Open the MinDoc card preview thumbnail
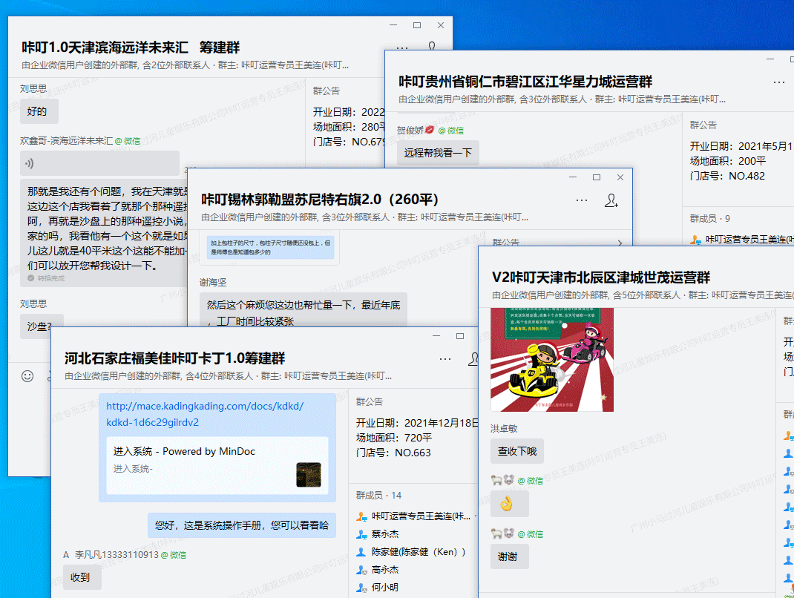Viewport: 794px width, 598px height. 309,474
